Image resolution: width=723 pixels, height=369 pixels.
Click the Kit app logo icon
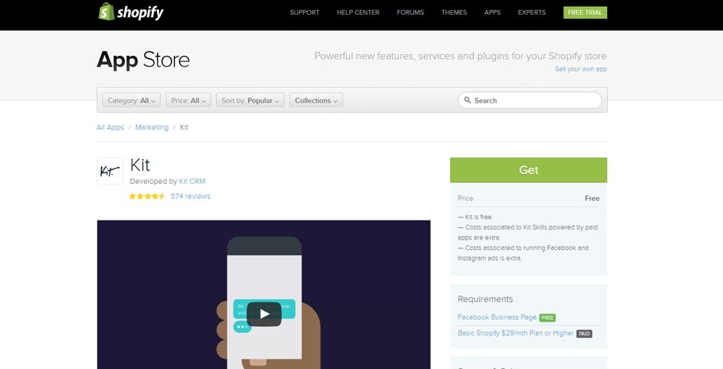pos(110,171)
